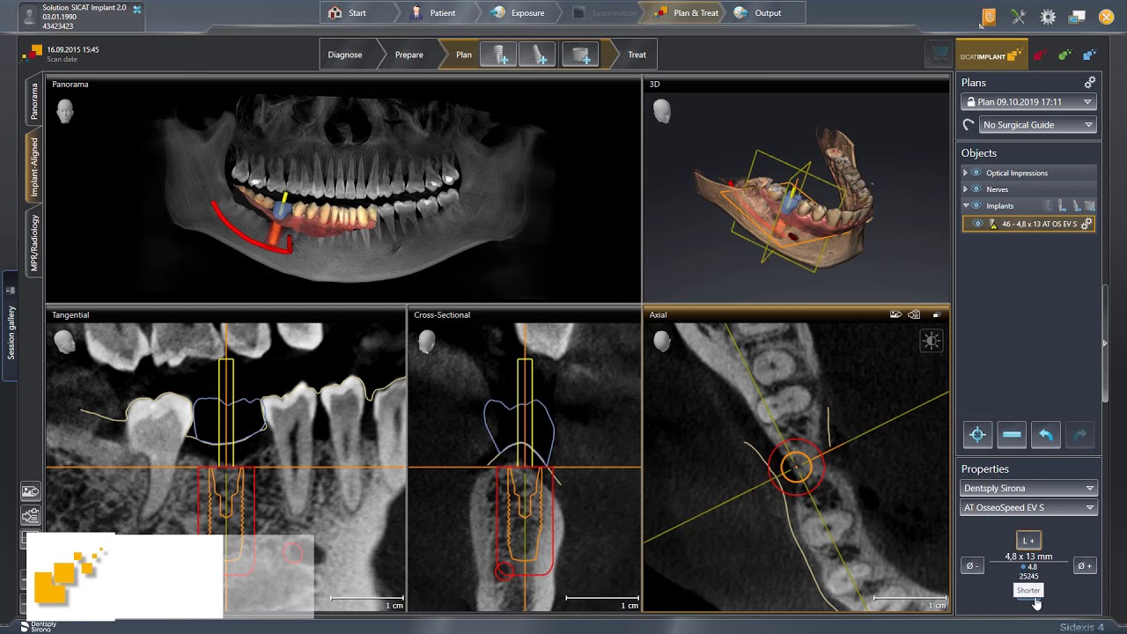Open the shopping cart icon
This screenshot has width=1127, height=634.
pyautogui.click(x=939, y=55)
